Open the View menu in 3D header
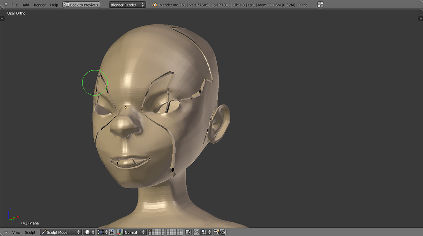423x236 pixels. (x=16, y=232)
